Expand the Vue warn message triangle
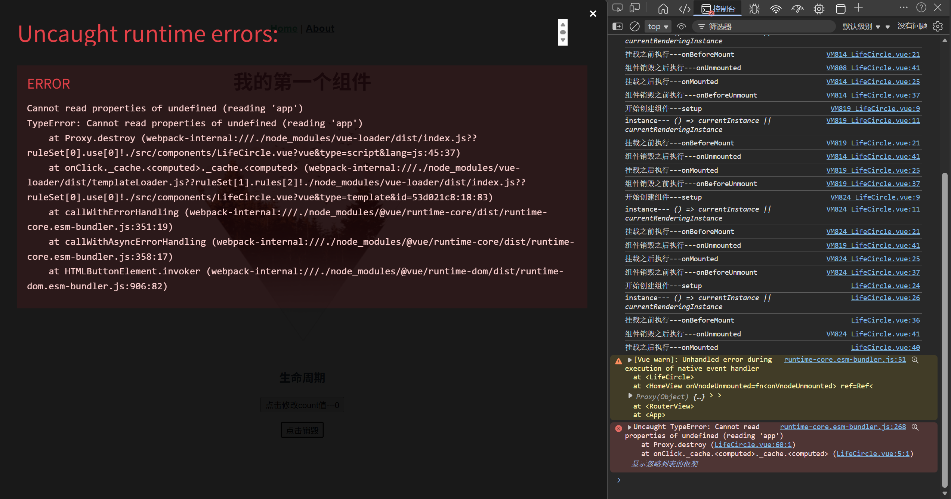This screenshot has width=951, height=499. click(630, 360)
